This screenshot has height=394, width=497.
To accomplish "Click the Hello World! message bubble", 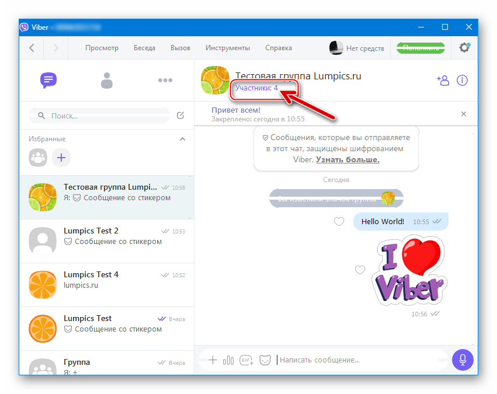I will coord(401,221).
